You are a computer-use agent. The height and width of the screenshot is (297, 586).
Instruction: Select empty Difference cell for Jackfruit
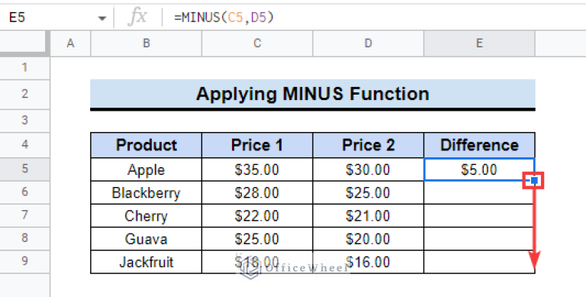[479, 262]
